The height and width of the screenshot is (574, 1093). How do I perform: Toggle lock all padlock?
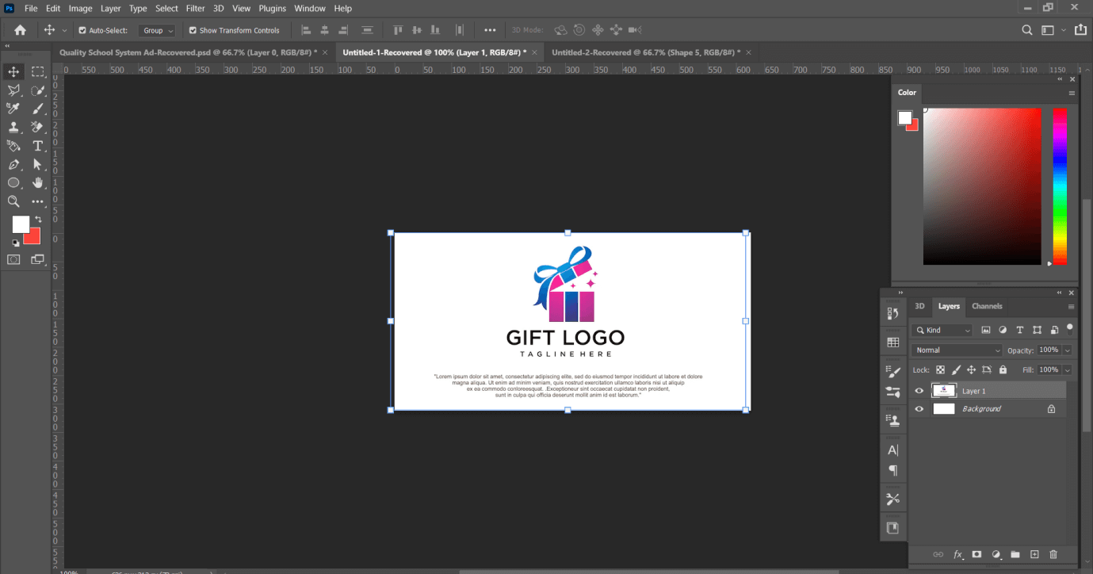point(1003,369)
